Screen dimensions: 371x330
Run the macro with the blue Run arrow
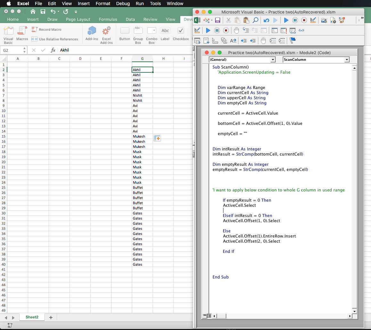[286, 20]
